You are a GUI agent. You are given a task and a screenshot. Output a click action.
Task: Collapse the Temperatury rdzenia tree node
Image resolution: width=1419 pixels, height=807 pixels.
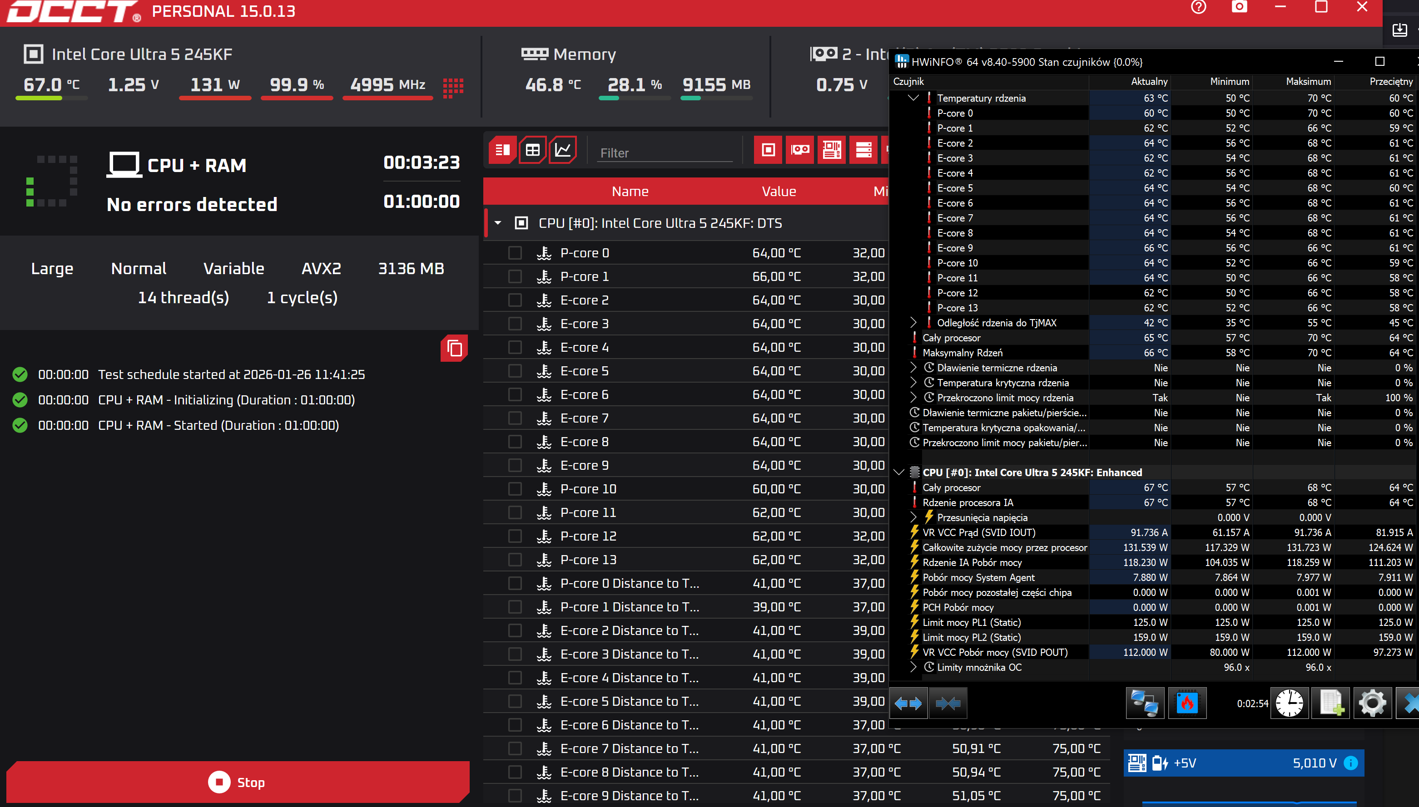click(913, 98)
